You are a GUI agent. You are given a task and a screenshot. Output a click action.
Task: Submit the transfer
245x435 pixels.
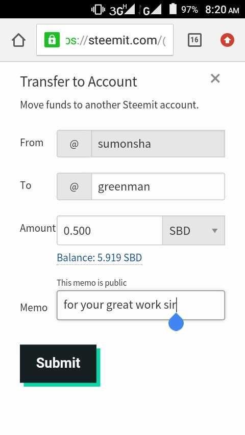pos(58,363)
